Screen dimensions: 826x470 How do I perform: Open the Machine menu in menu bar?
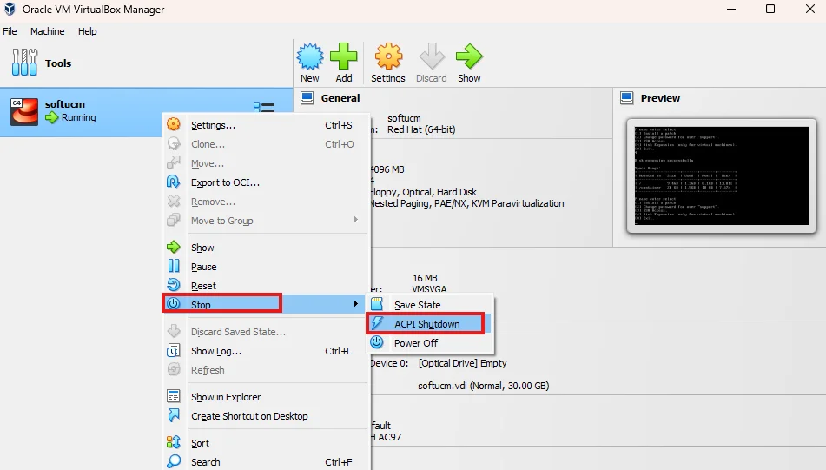tap(48, 31)
